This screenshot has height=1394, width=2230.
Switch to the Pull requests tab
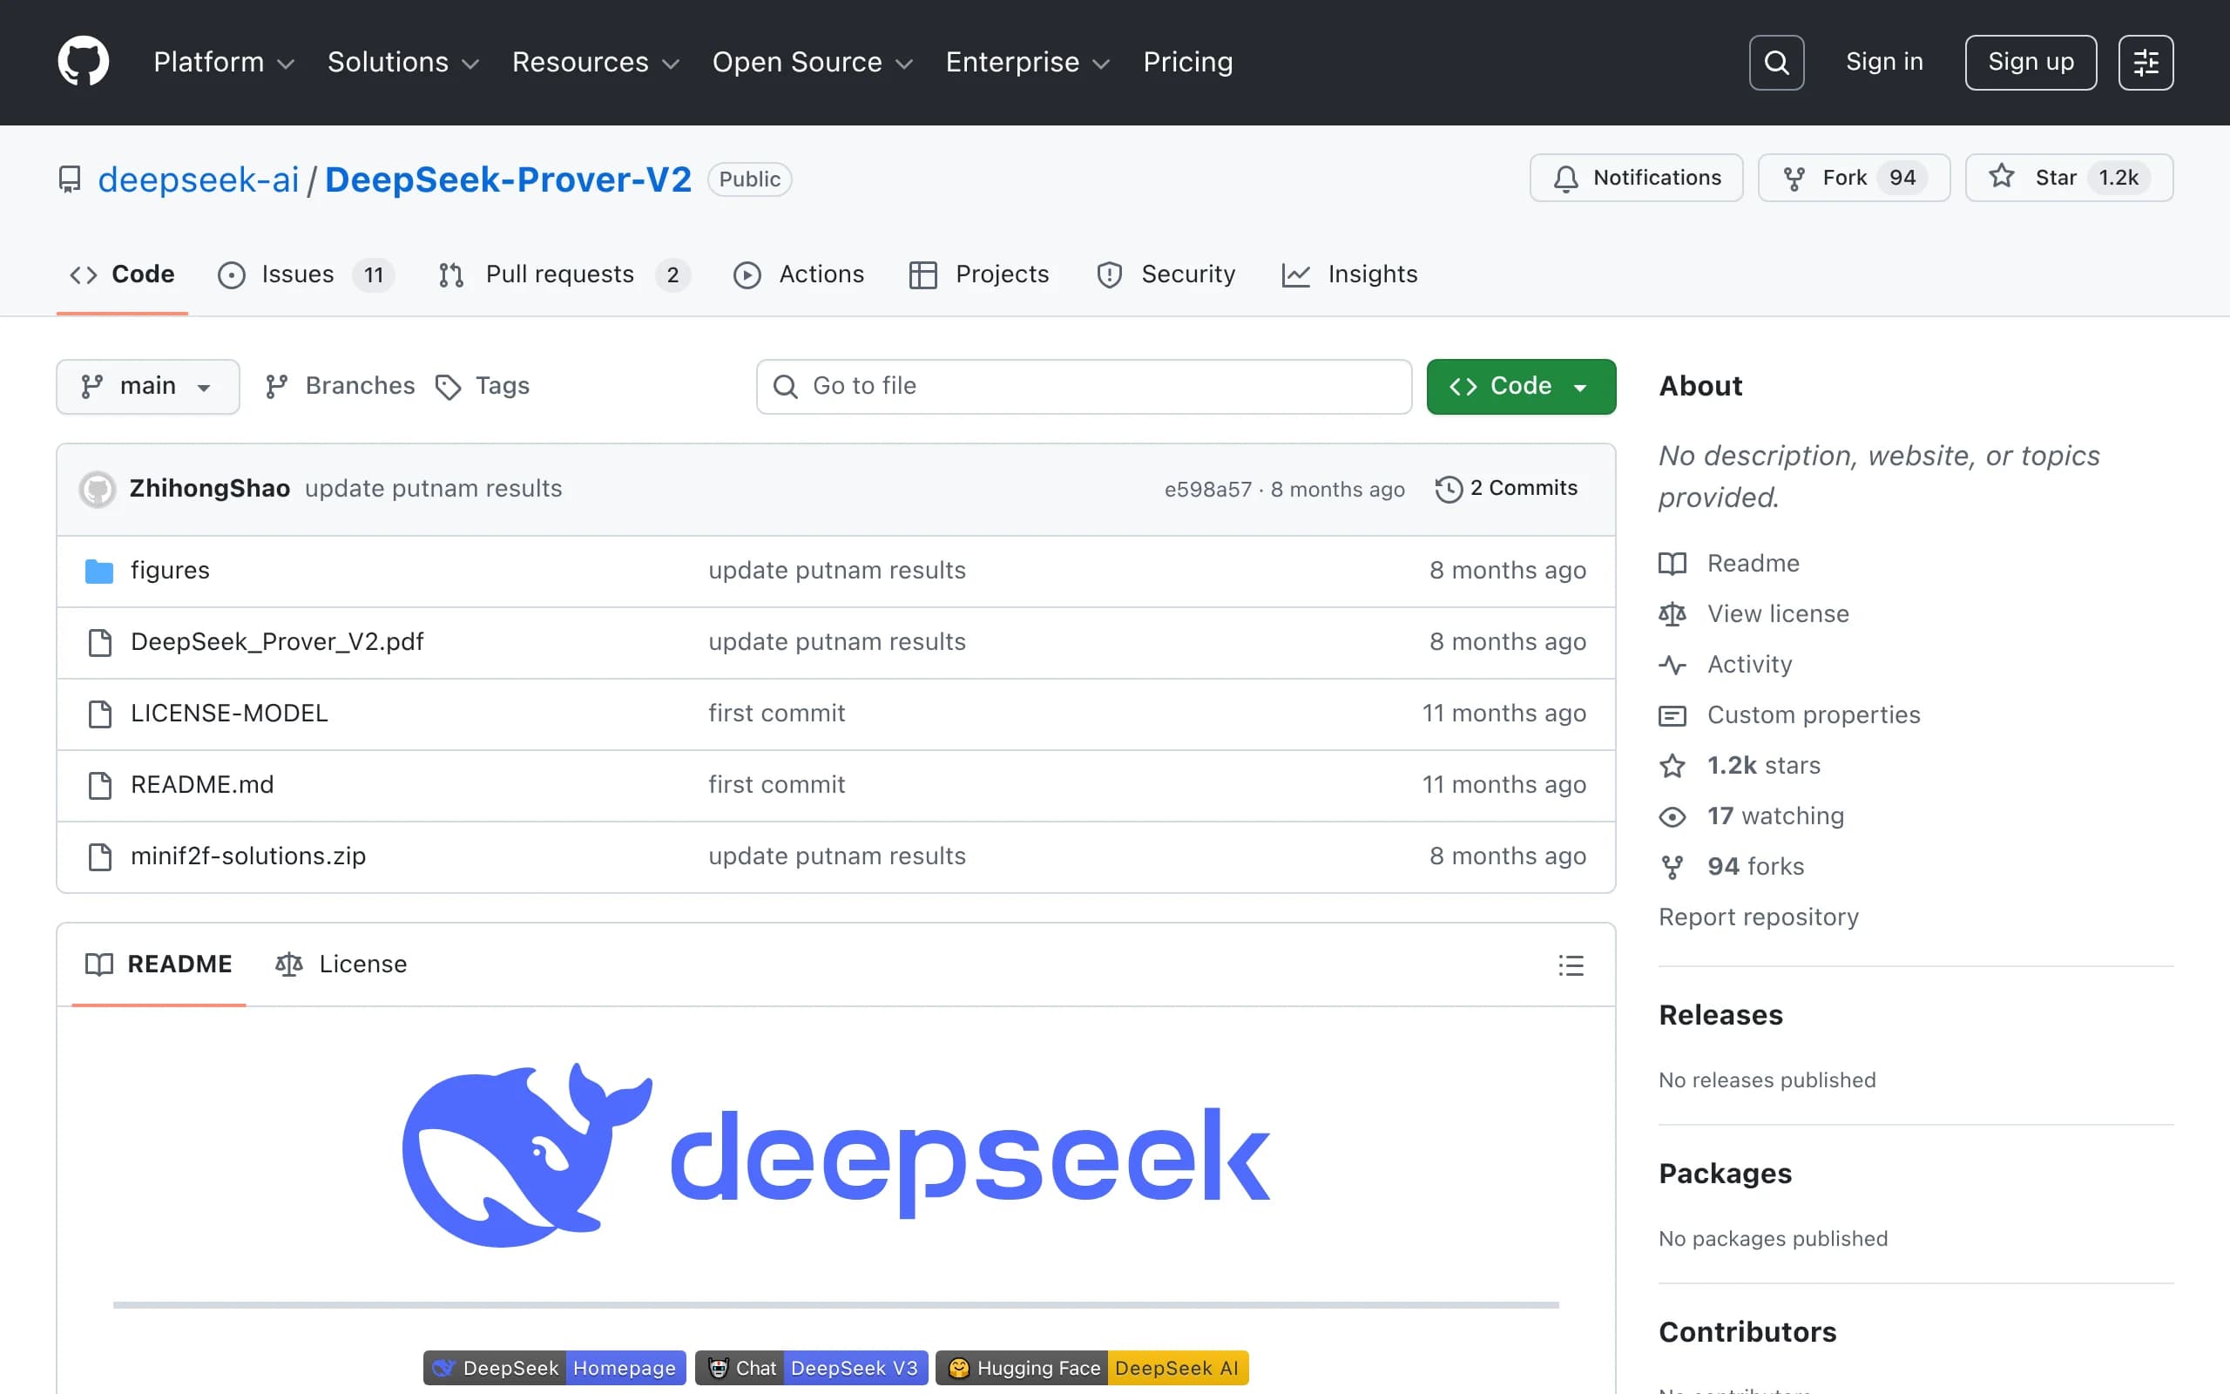click(x=564, y=274)
